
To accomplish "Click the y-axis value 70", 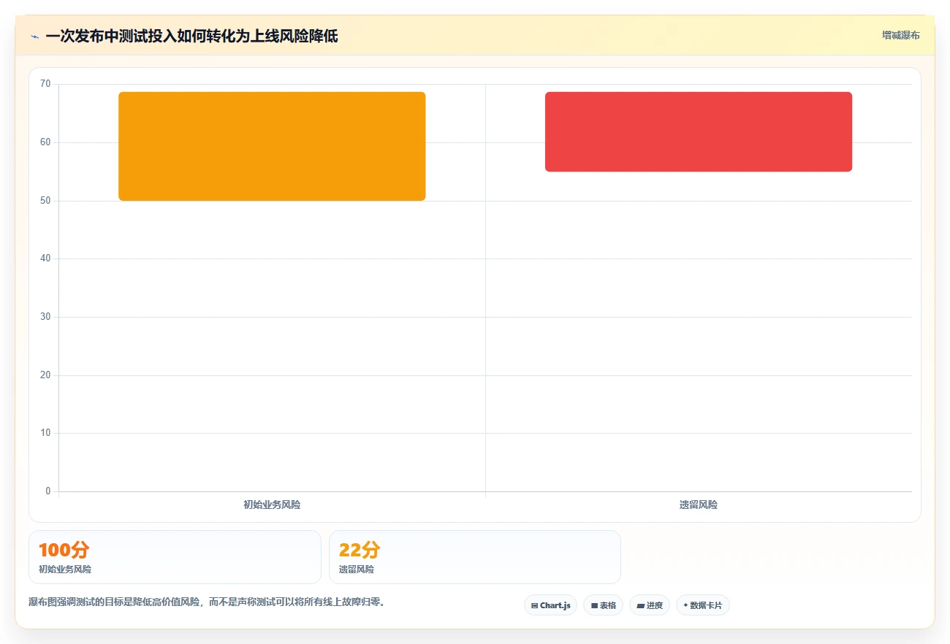I will pyautogui.click(x=45, y=84).
